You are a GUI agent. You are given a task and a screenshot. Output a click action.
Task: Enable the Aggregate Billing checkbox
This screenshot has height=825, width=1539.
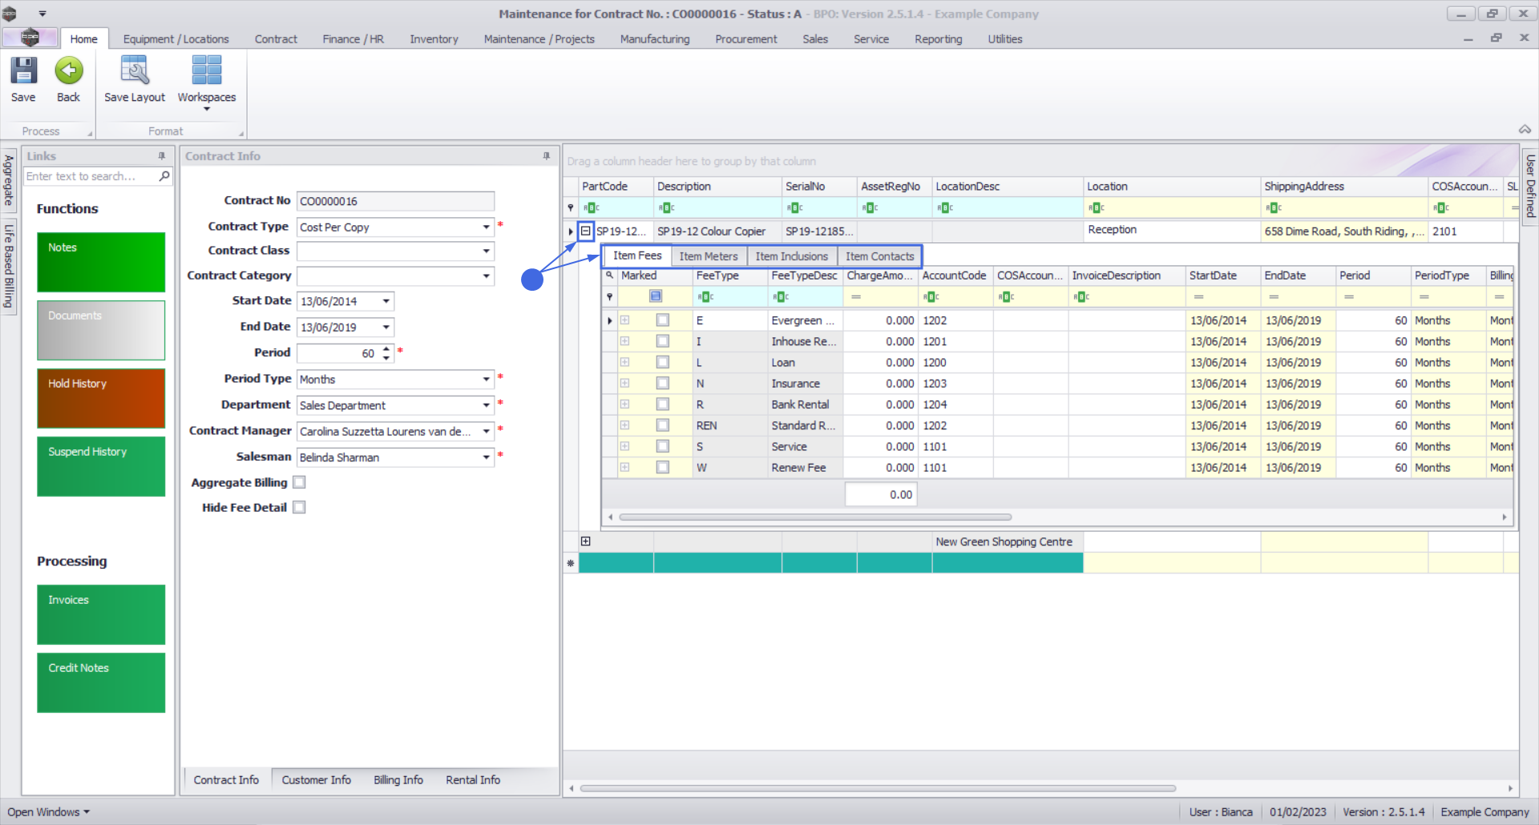[300, 482]
